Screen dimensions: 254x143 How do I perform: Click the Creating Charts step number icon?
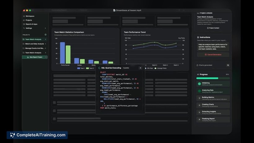pos(199,105)
